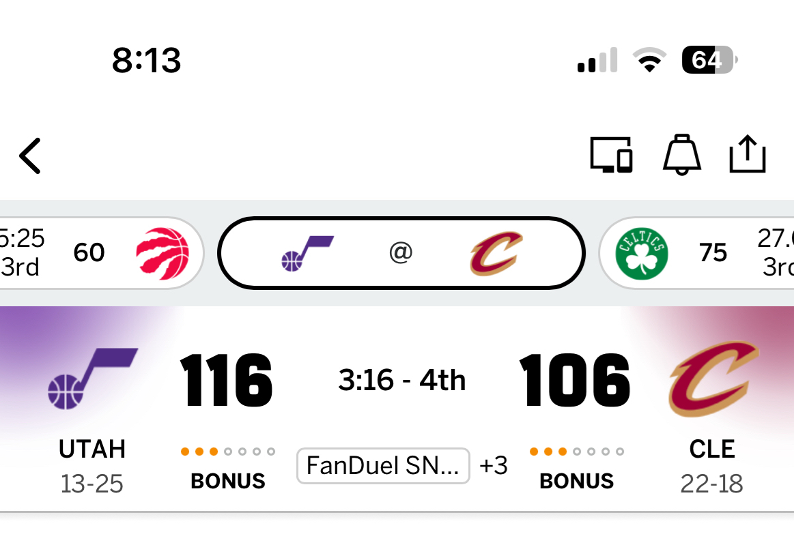The image size is (794, 545).
Task: Tap the Boston Celtics logo
Action: click(x=641, y=253)
